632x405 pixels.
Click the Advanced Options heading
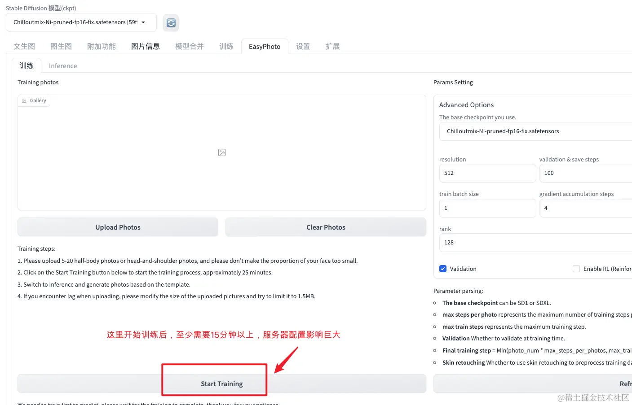point(466,105)
